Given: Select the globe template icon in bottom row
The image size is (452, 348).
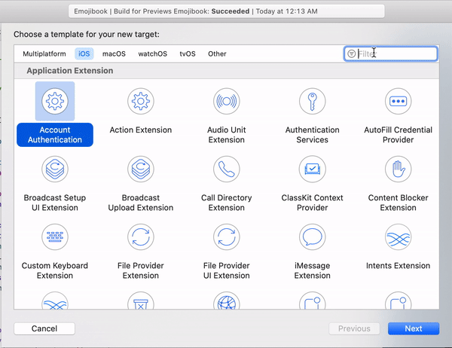Looking at the screenshot, I should (x=227, y=301).
